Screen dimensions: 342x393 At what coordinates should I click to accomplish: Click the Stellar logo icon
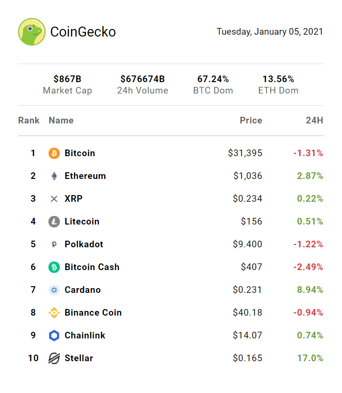tap(54, 358)
